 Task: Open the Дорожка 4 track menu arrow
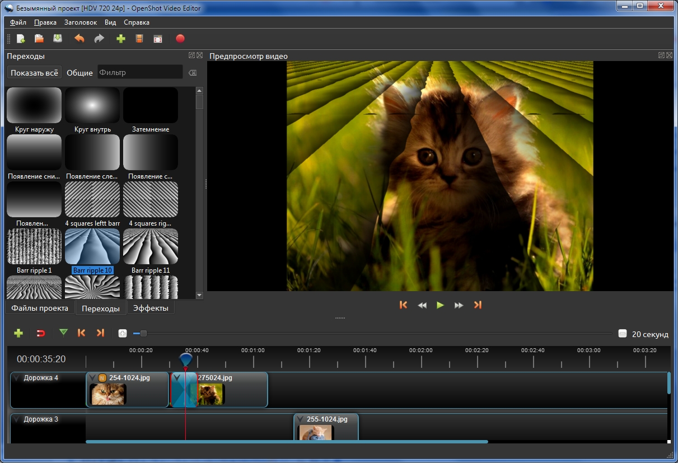tap(17, 378)
